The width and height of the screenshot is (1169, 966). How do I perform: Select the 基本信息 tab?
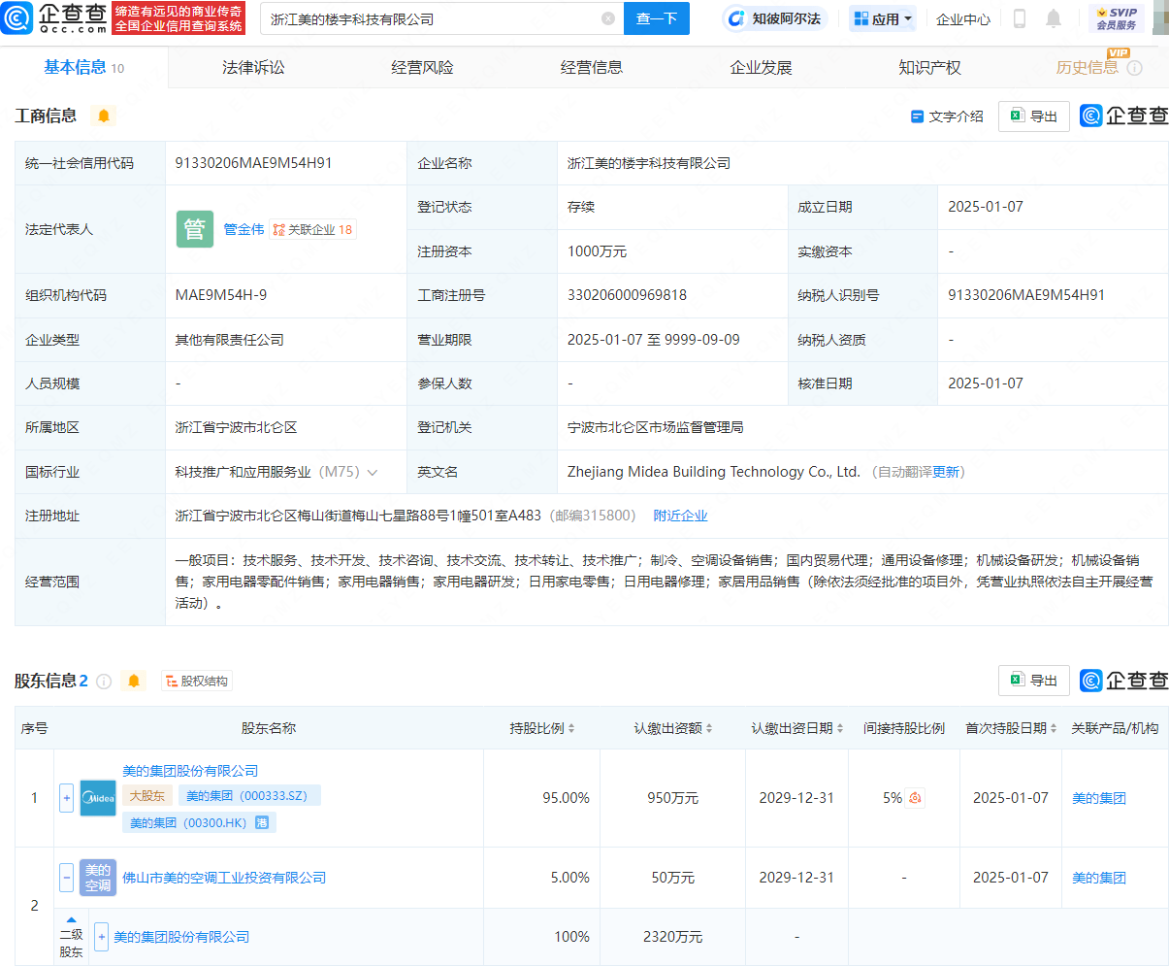click(x=84, y=67)
